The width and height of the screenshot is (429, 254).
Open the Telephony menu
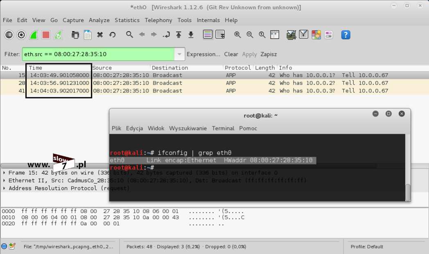pyautogui.click(x=158, y=20)
